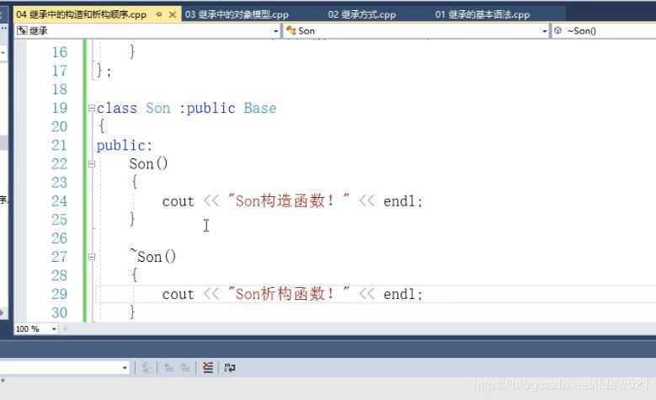Click the keyword class on line 19
The width and height of the screenshot is (656, 400).
[x=117, y=109]
